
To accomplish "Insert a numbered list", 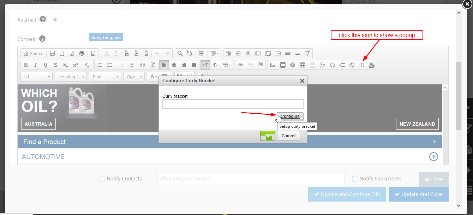I will (x=100, y=65).
